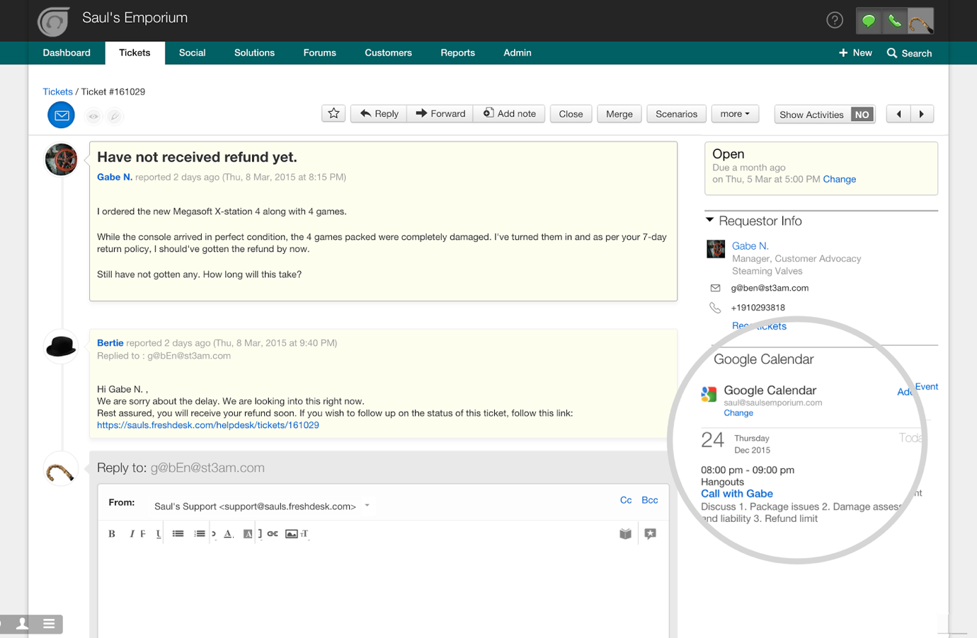The image size is (977, 638).
Task: Click the Freshdesk swirl logo
Action: click(x=54, y=21)
